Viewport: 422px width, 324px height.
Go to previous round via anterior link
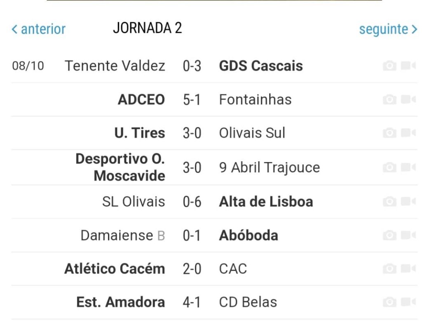38,29
